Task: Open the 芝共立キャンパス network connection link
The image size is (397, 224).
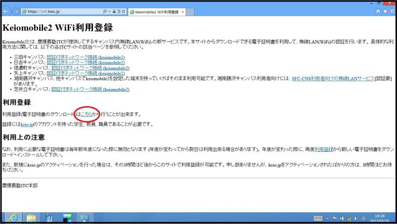Action: (x=90, y=89)
